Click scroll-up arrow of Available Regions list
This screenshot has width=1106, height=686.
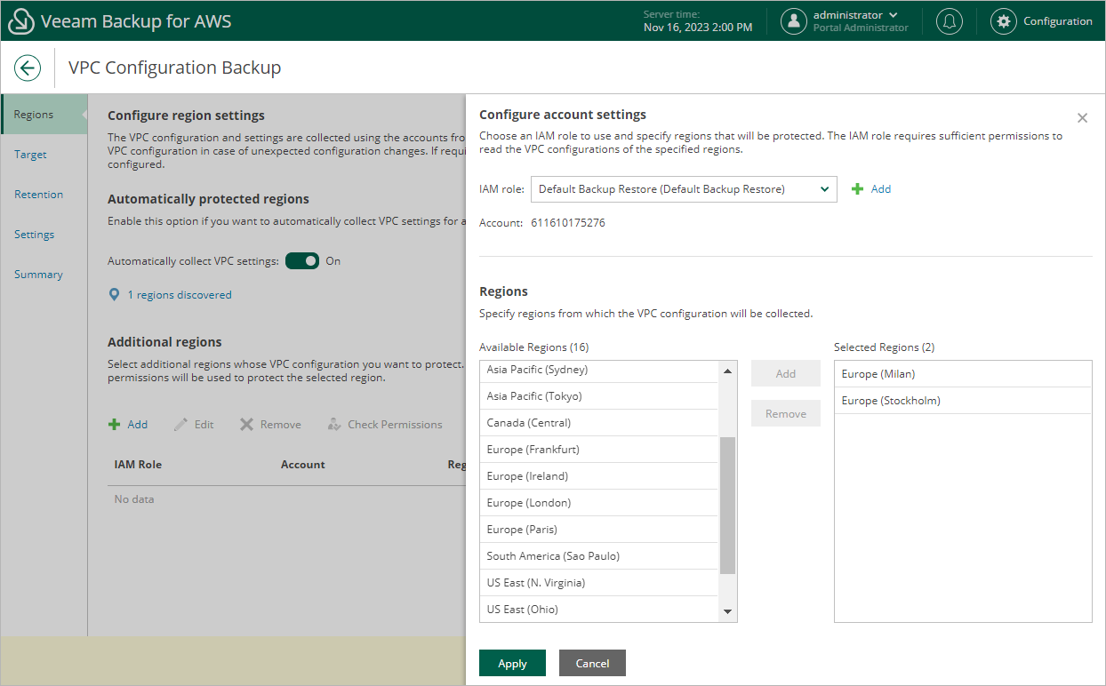tap(727, 371)
